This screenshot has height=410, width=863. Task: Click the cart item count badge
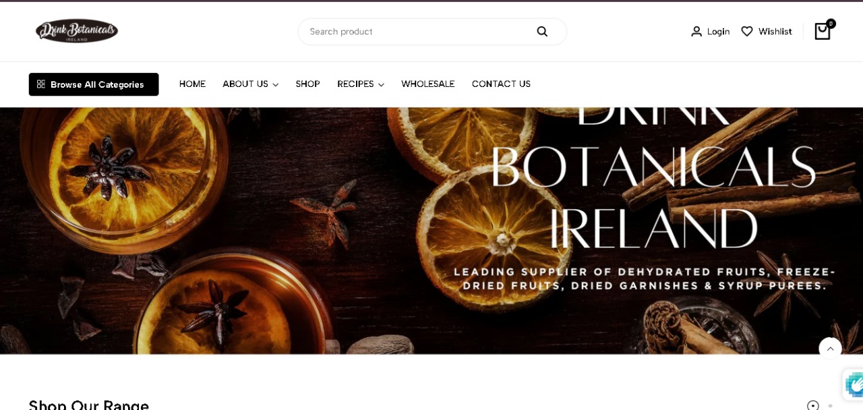tap(831, 24)
